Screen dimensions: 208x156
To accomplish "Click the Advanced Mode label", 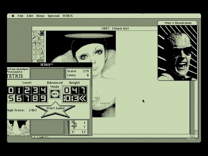I will (x=55, y=84).
